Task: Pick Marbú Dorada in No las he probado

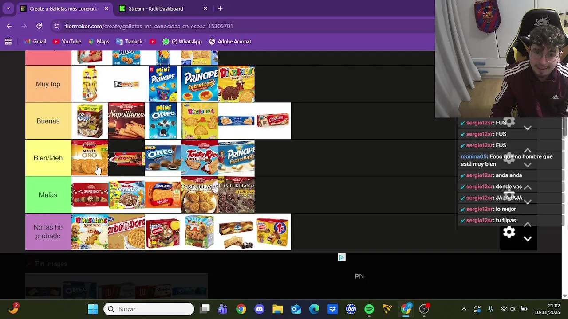Action: [x=126, y=232]
